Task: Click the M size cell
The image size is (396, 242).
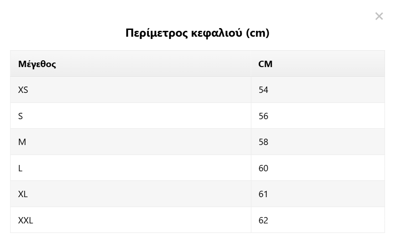Action: click(x=131, y=142)
